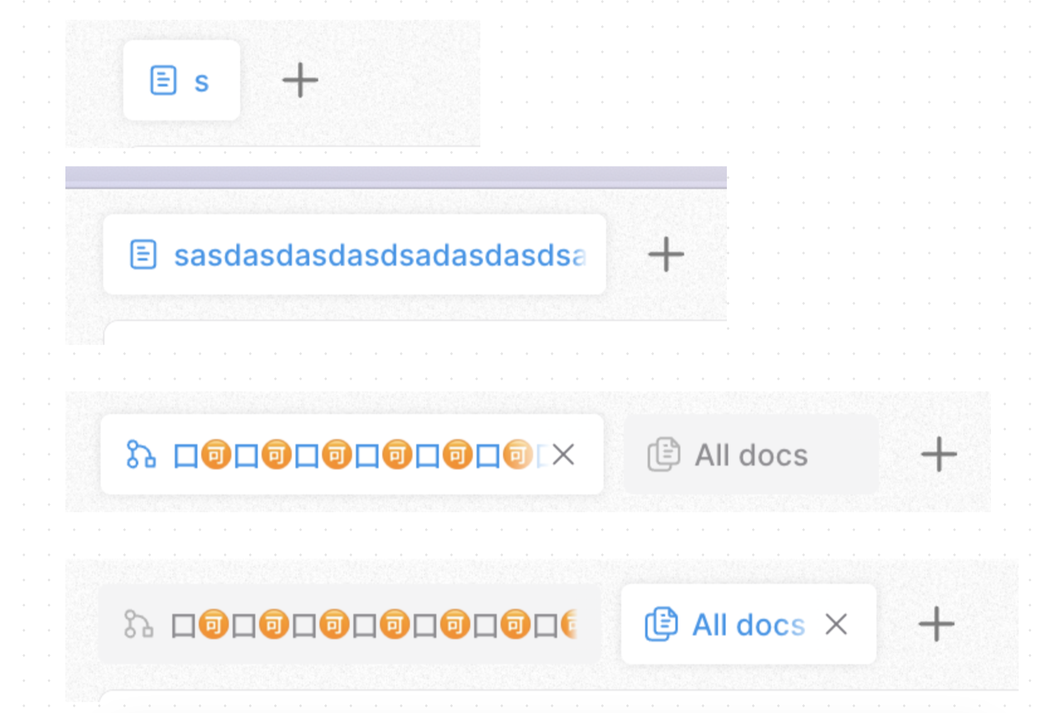1040x713 pixels.
Task: Open the inactive gray "All docs" tab
Action: point(751,455)
